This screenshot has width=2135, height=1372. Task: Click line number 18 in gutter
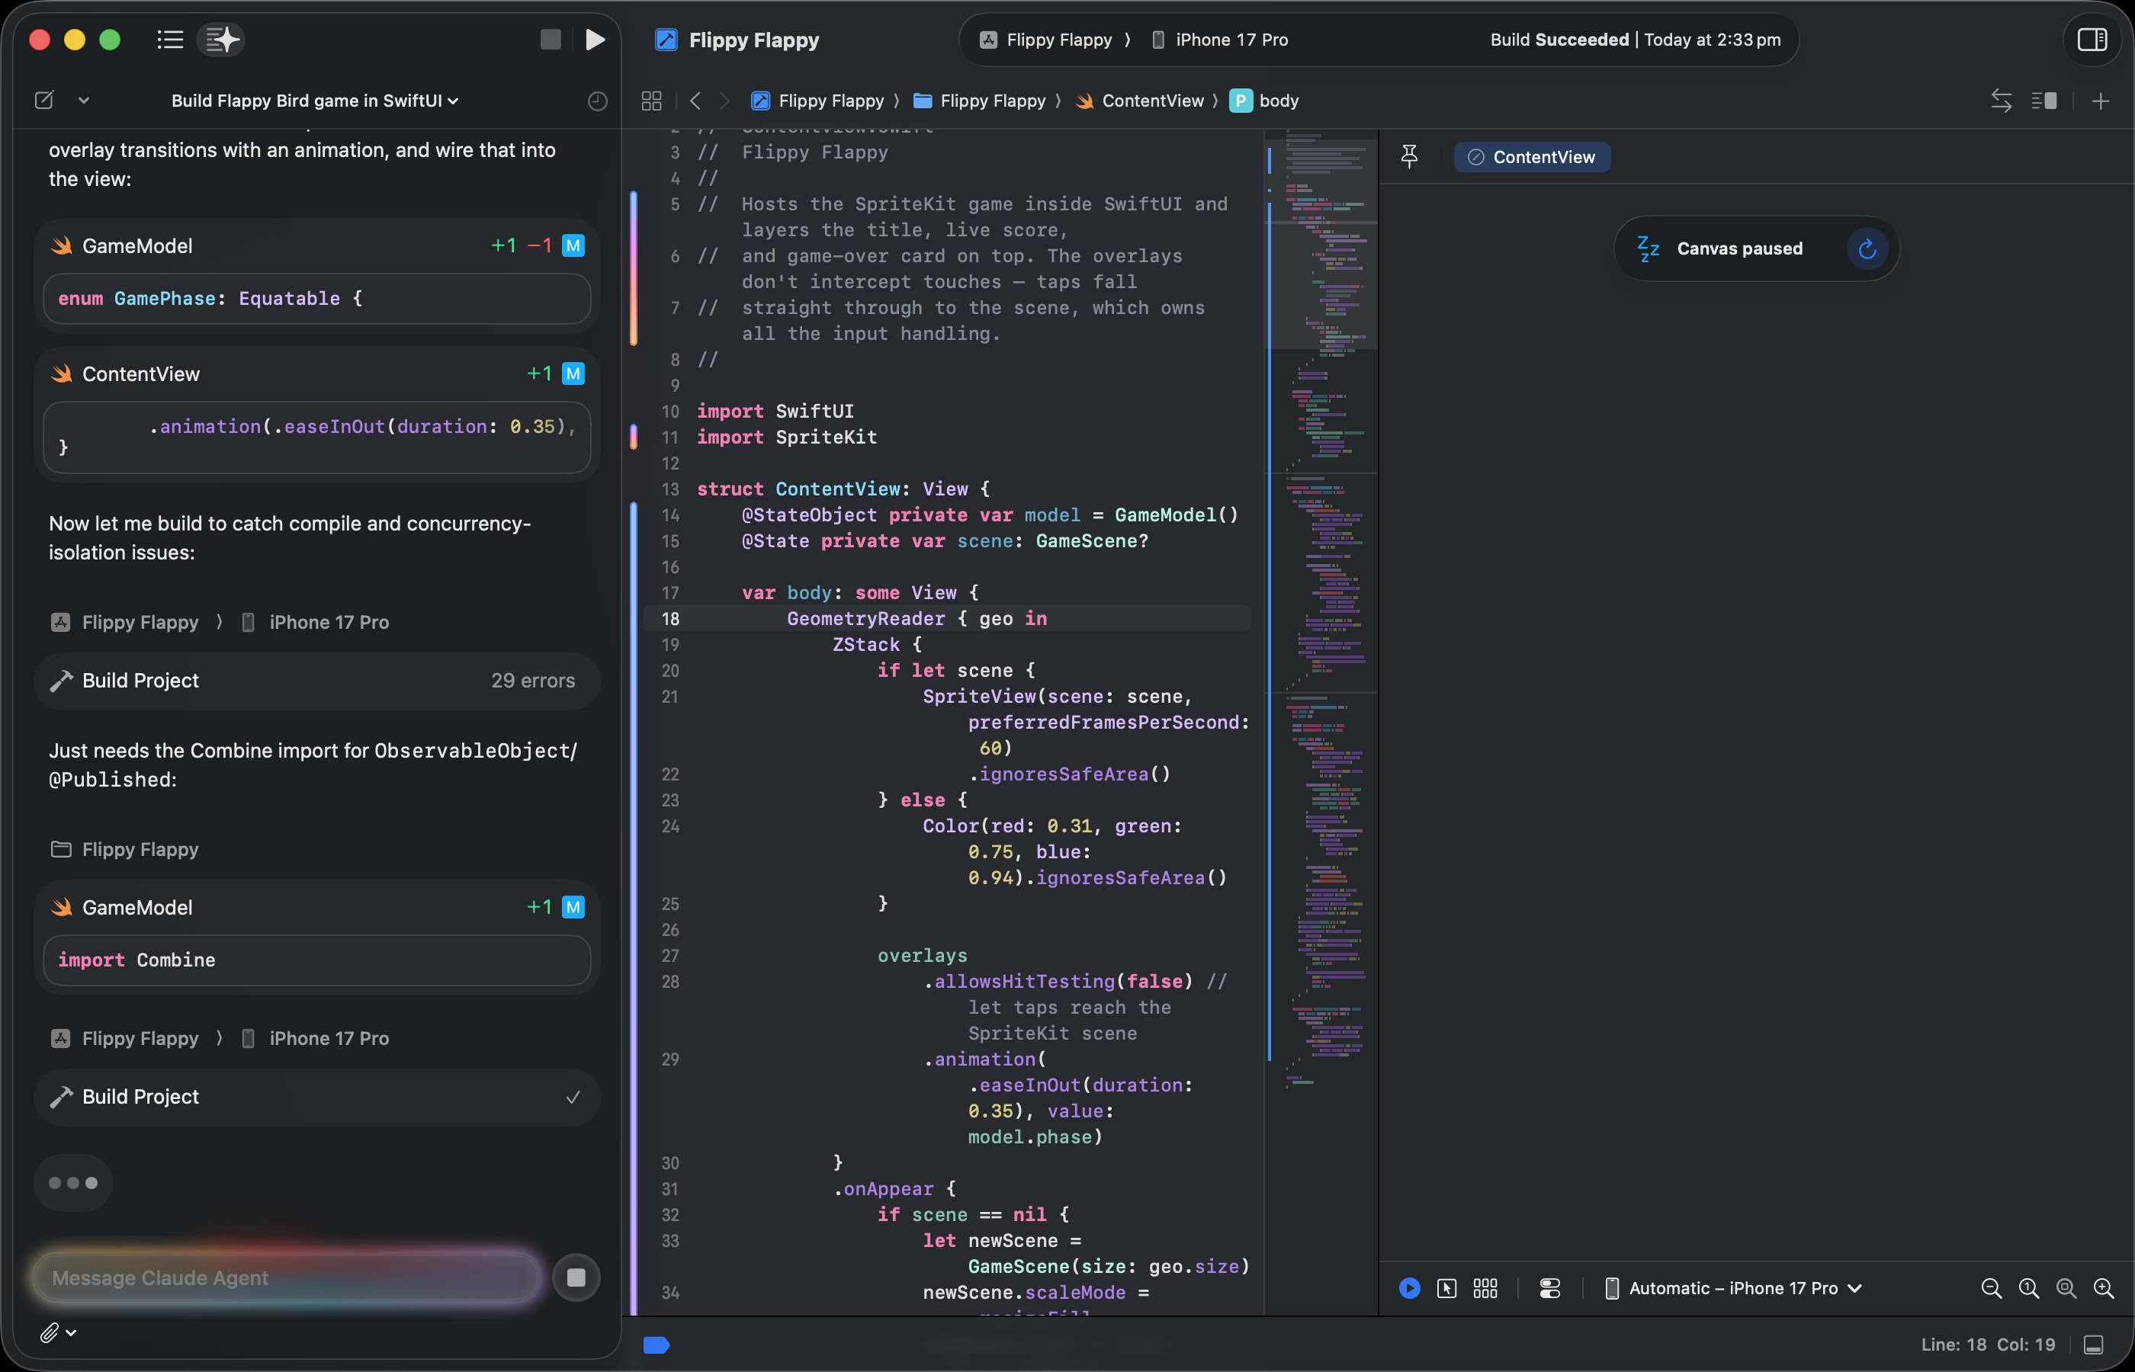(670, 618)
